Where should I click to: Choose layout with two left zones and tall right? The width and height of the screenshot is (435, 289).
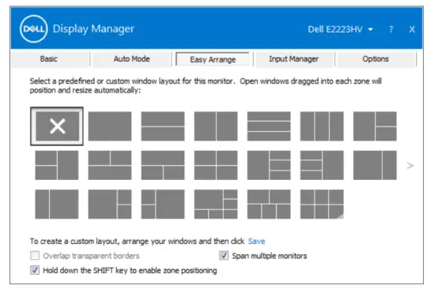coord(57,165)
